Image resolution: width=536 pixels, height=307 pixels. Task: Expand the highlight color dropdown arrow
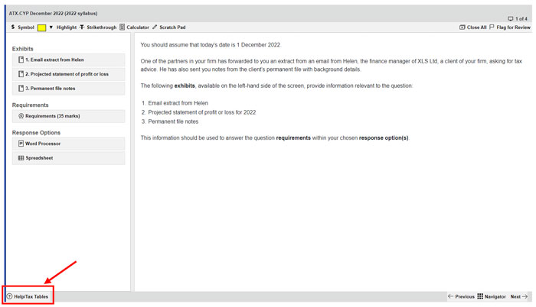pos(51,27)
